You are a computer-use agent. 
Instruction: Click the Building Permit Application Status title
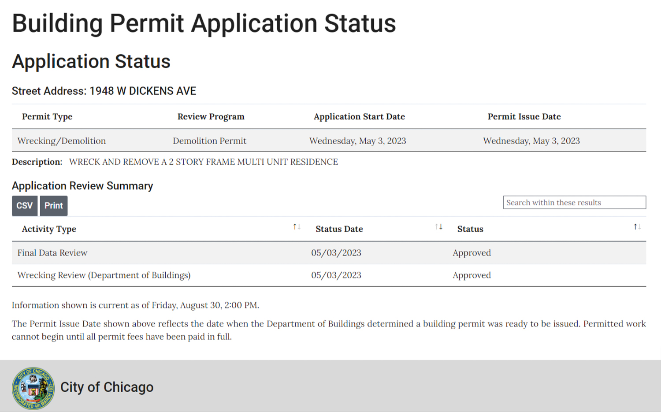coord(204,23)
